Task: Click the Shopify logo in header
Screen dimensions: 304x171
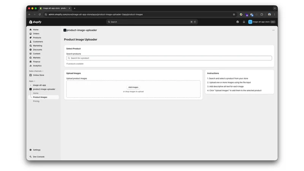Action: (x=35, y=22)
